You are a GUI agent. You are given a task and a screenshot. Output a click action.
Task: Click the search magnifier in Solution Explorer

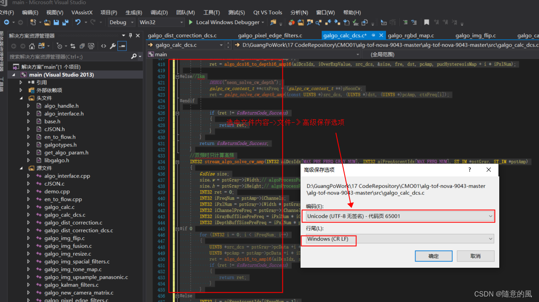click(x=134, y=56)
